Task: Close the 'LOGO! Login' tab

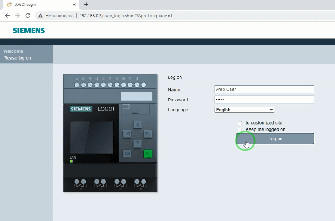Action: click(74, 5)
